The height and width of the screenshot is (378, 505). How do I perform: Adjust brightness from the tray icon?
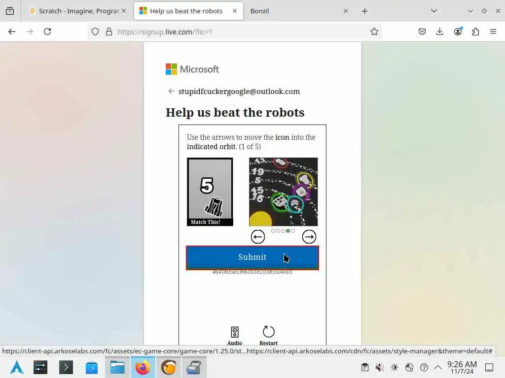395,367
